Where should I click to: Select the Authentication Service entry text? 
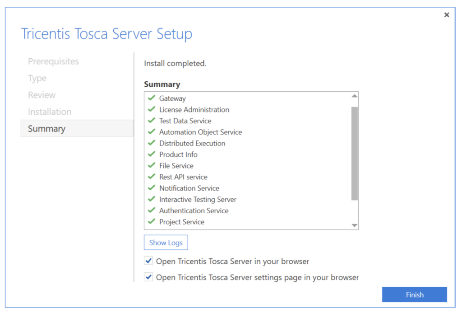[194, 210]
